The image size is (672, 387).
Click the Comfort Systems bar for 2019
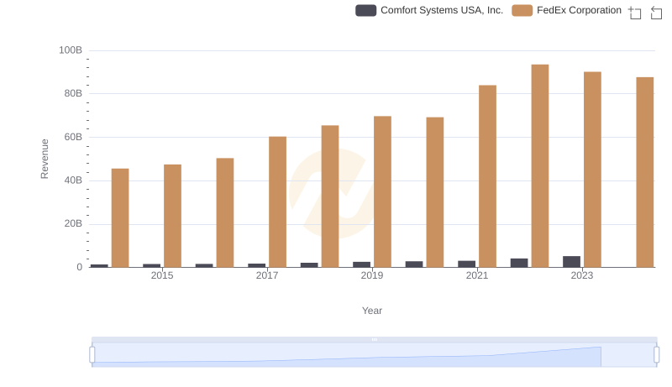point(362,264)
